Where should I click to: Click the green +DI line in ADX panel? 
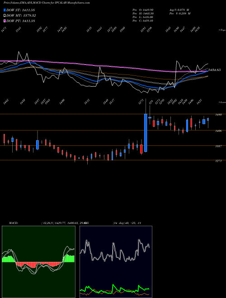[x=114, y=288]
